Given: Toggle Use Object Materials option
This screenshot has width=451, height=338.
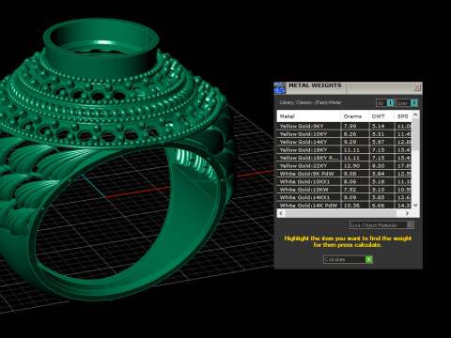Looking at the screenshot, I should pyautogui.click(x=381, y=225).
